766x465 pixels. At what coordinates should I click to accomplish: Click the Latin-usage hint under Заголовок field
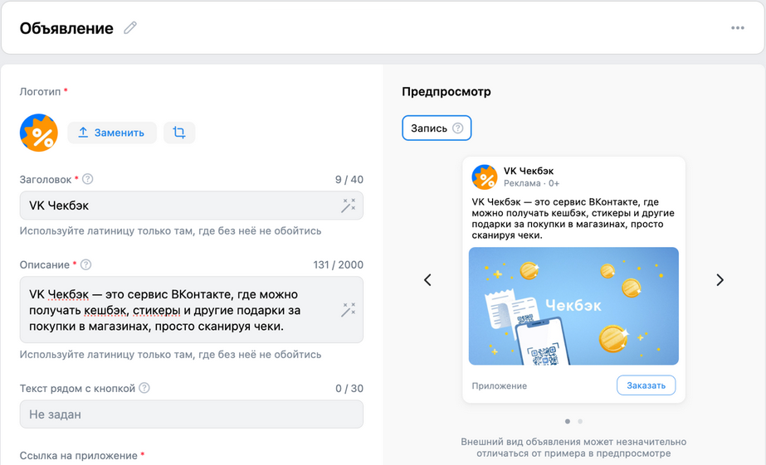tap(170, 230)
